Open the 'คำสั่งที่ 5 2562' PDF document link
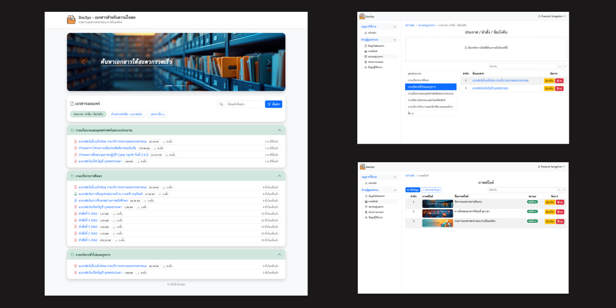Viewport: 616px width, 308px height. tap(87, 214)
